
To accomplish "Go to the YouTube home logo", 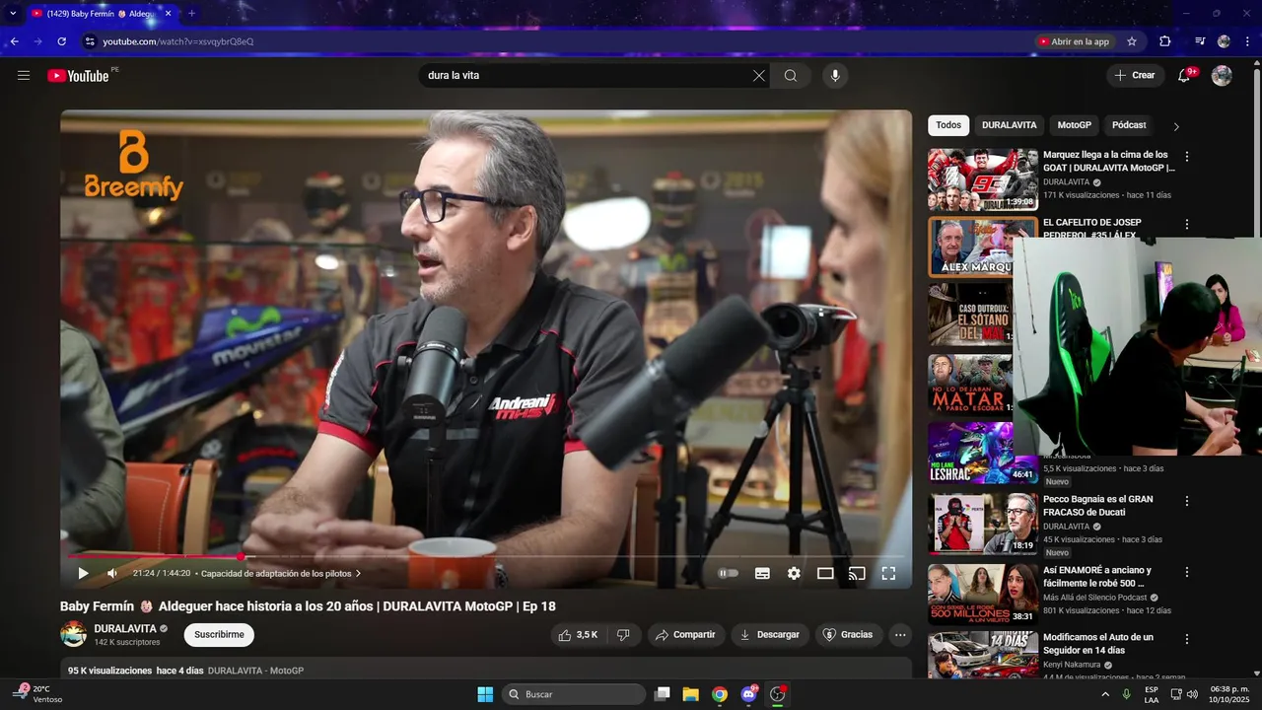I will coord(78,76).
